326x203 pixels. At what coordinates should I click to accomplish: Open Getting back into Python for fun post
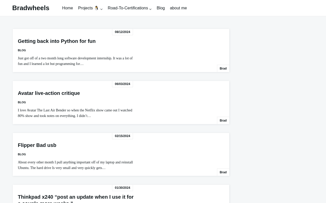(x=57, y=41)
